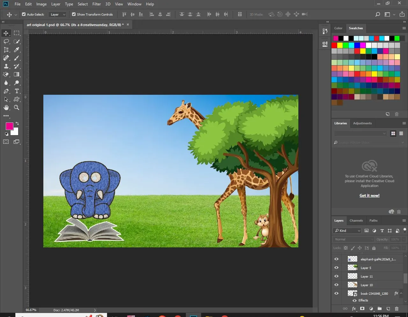Switch to the Channels tab

point(356,220)
